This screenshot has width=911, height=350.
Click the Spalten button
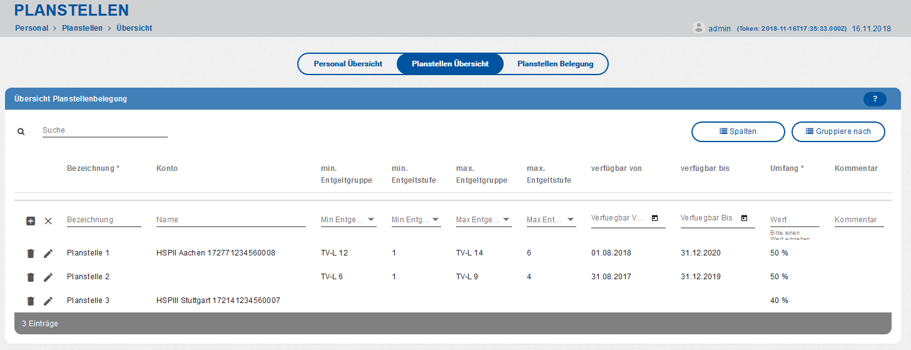738,131
